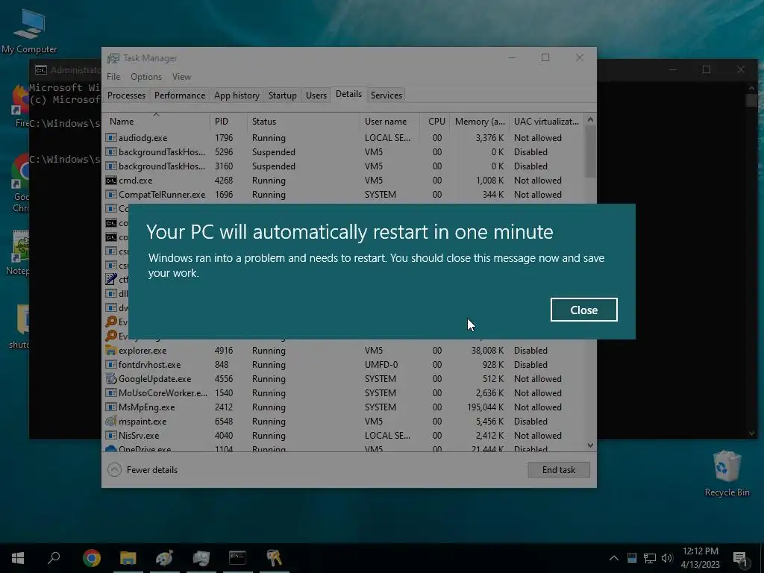Viewport: 764px width, 573px height.
Task: Select the explorer.exe folder icon
Action: pyautogui.click(x=111, y=351)
